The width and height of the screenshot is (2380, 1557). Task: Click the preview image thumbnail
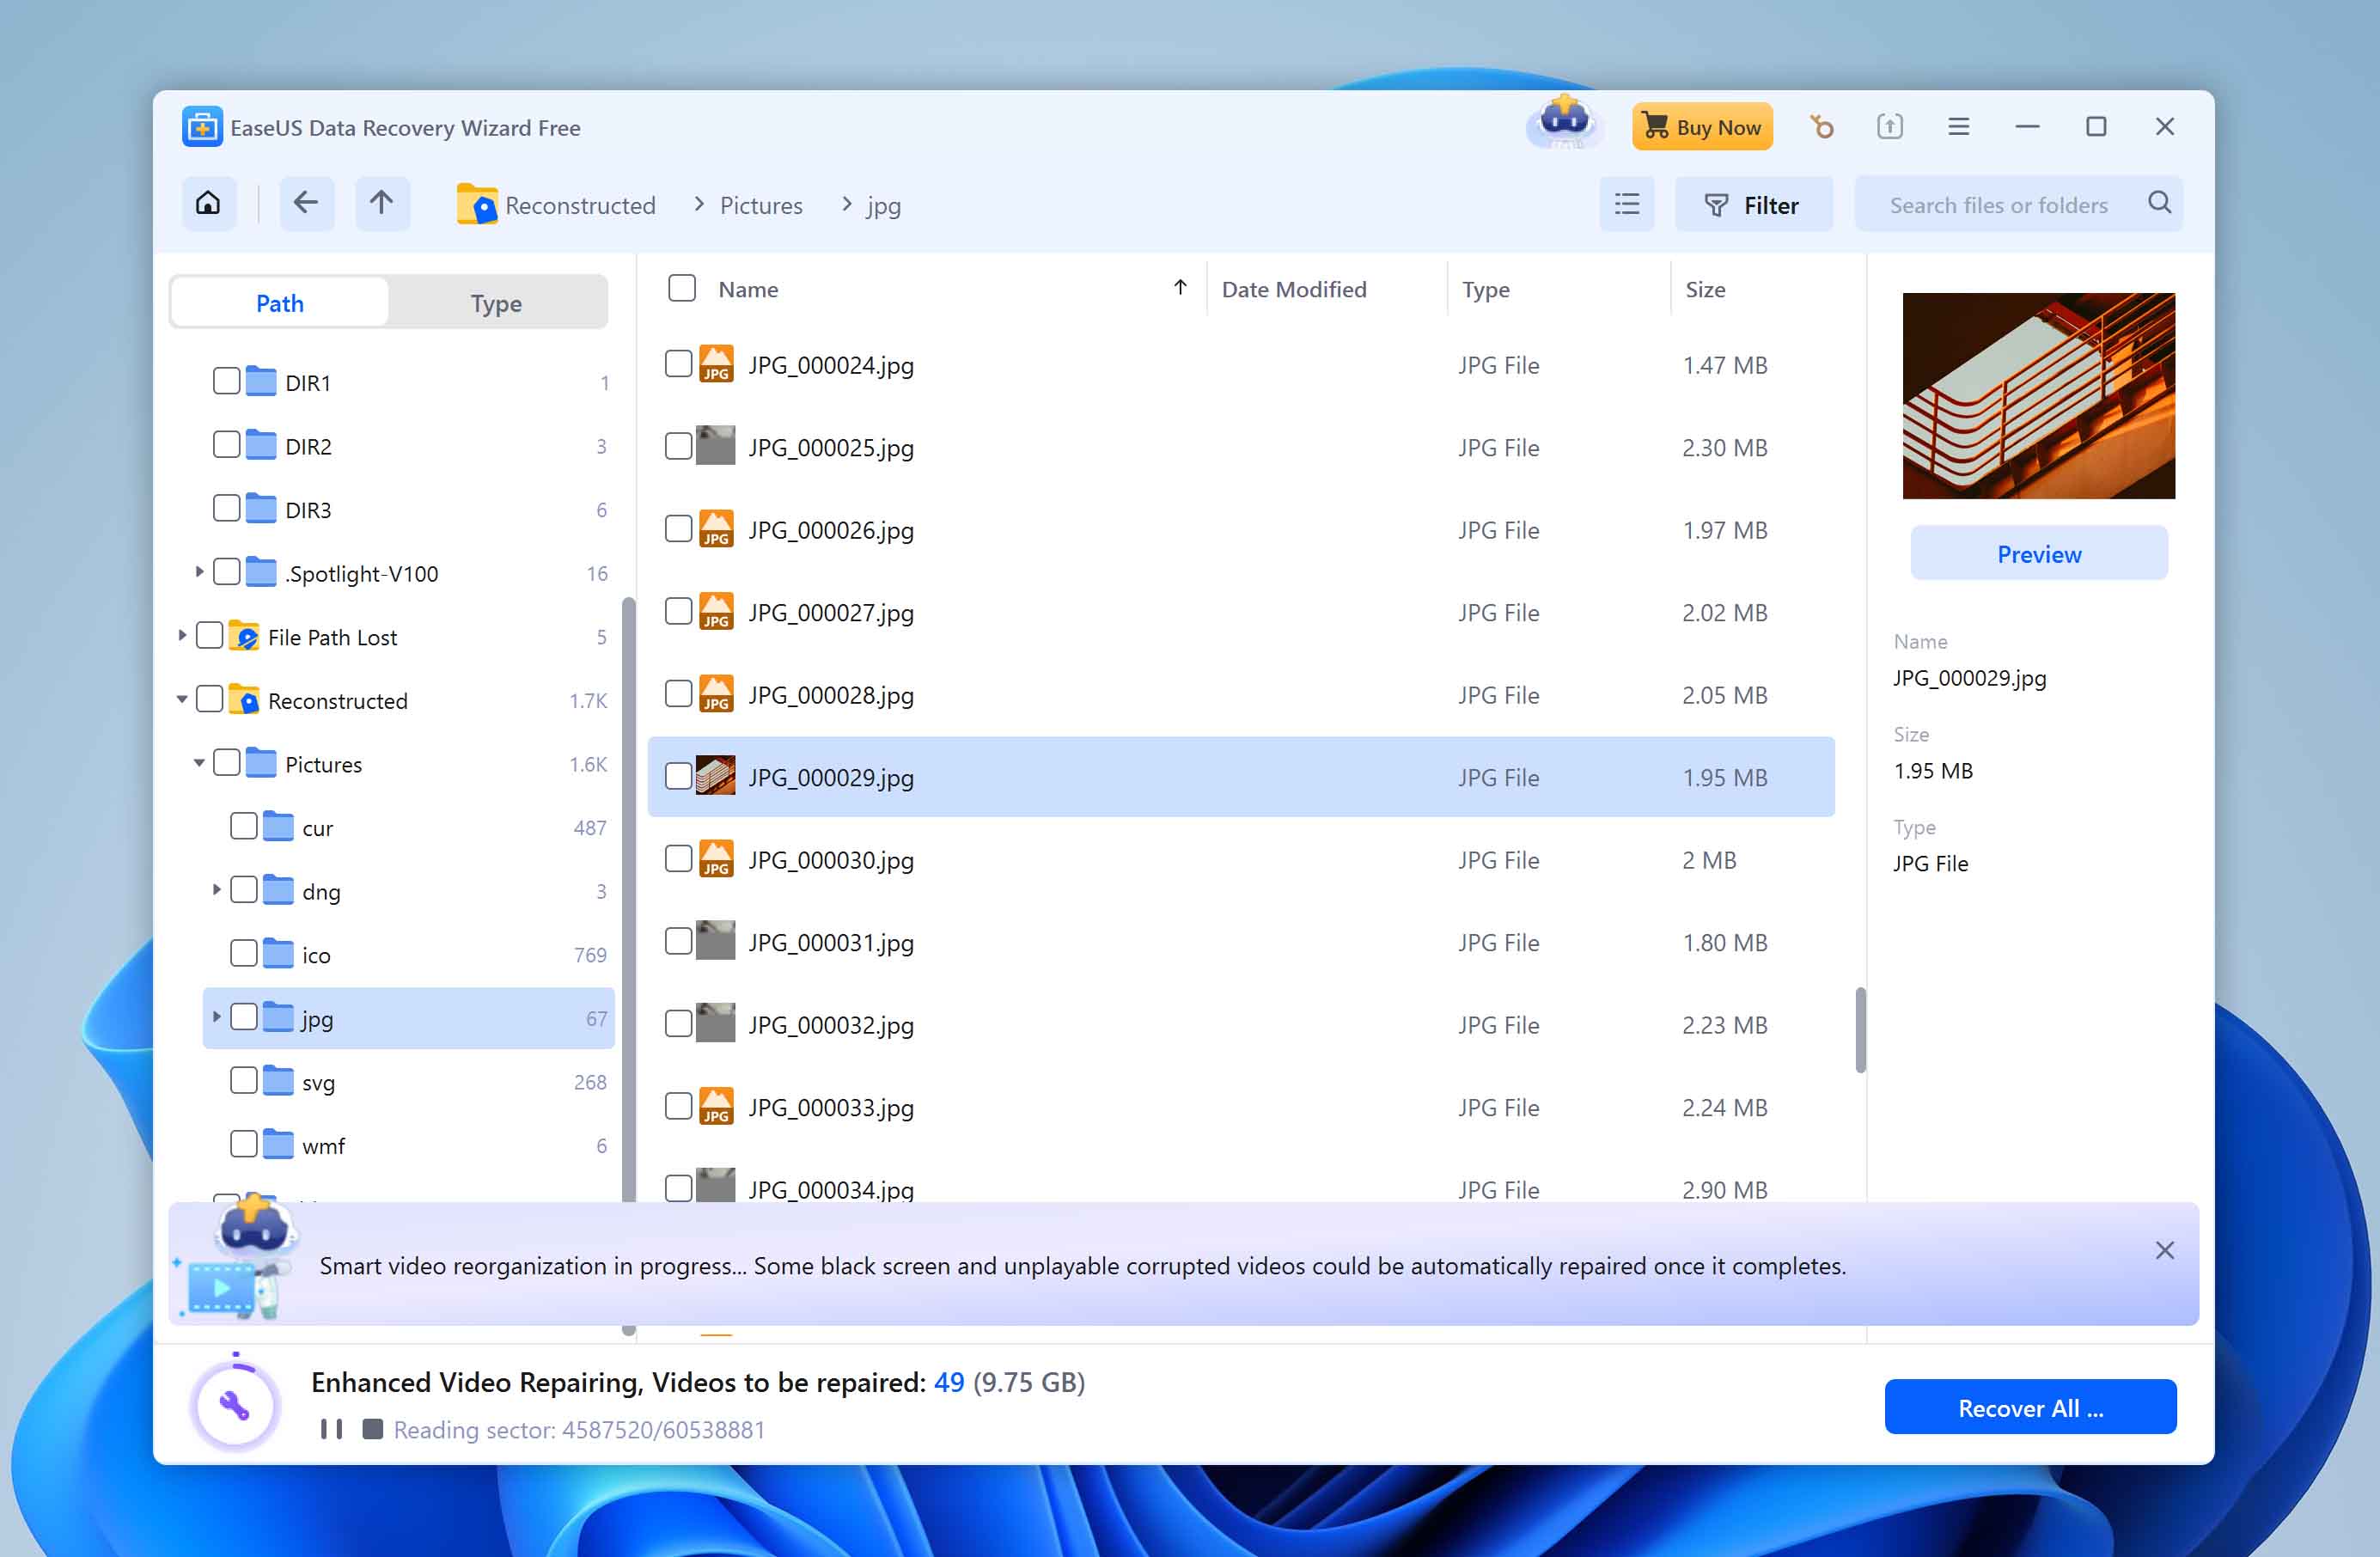[x=2038, y=395]
